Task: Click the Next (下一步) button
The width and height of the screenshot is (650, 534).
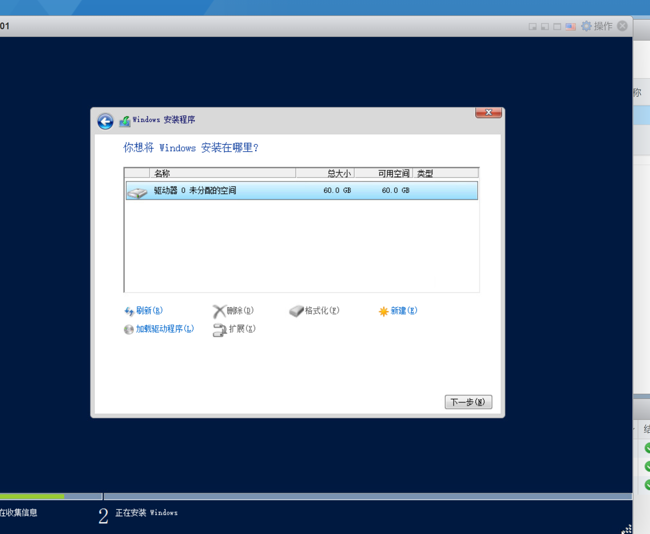Action: [468, 402]
